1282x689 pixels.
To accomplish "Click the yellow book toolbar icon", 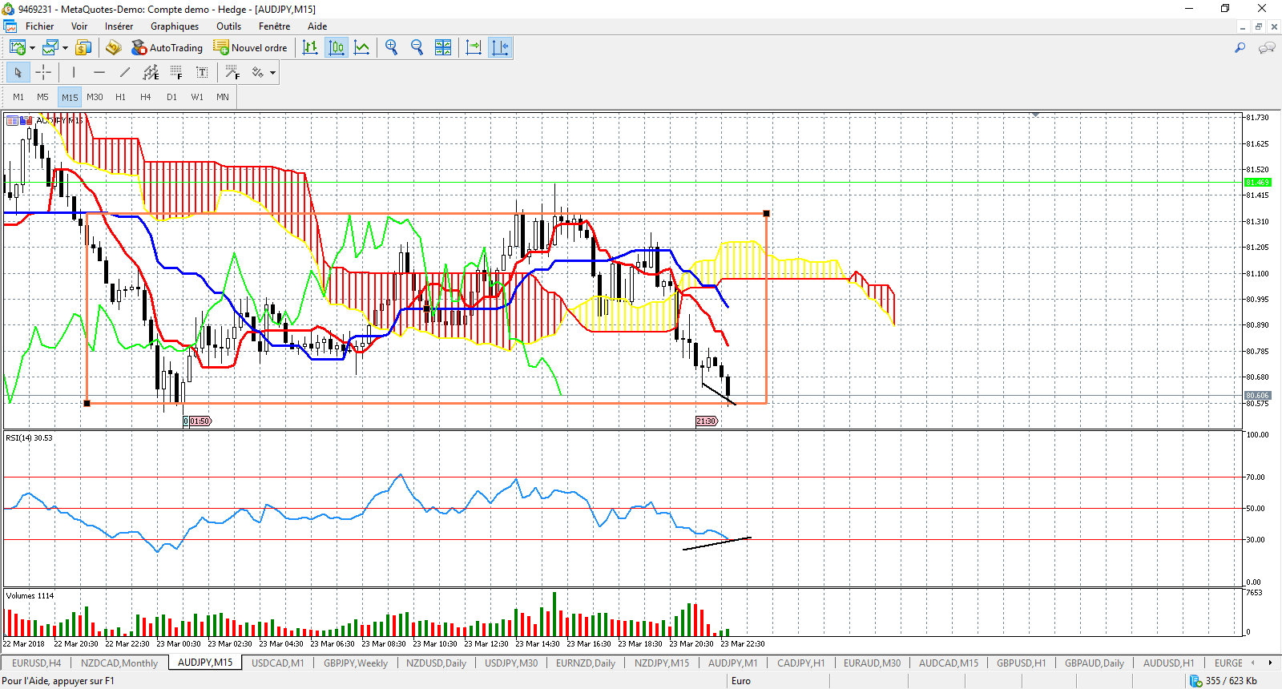I will (113, 48).
